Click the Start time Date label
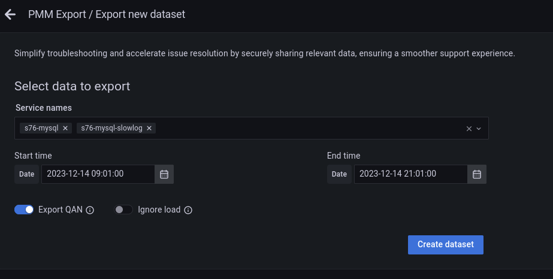The height and width of the screenshot is (279, 553). point(27,174)
